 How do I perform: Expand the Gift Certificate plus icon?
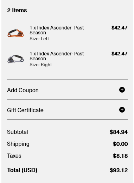pyautogui.click(x=122, y=110)
